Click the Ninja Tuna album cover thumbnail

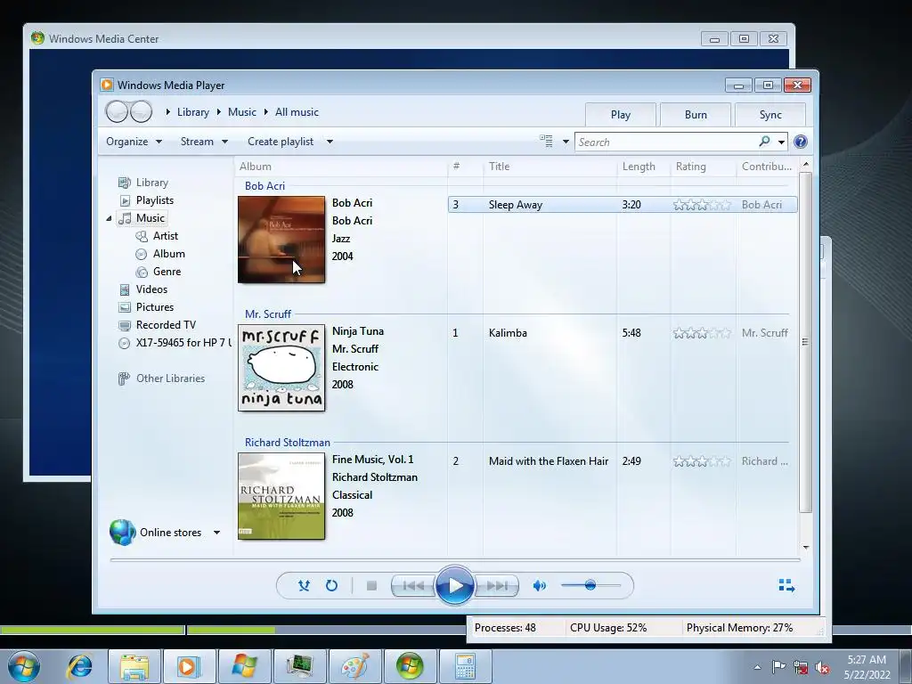[x=281, y=368]
